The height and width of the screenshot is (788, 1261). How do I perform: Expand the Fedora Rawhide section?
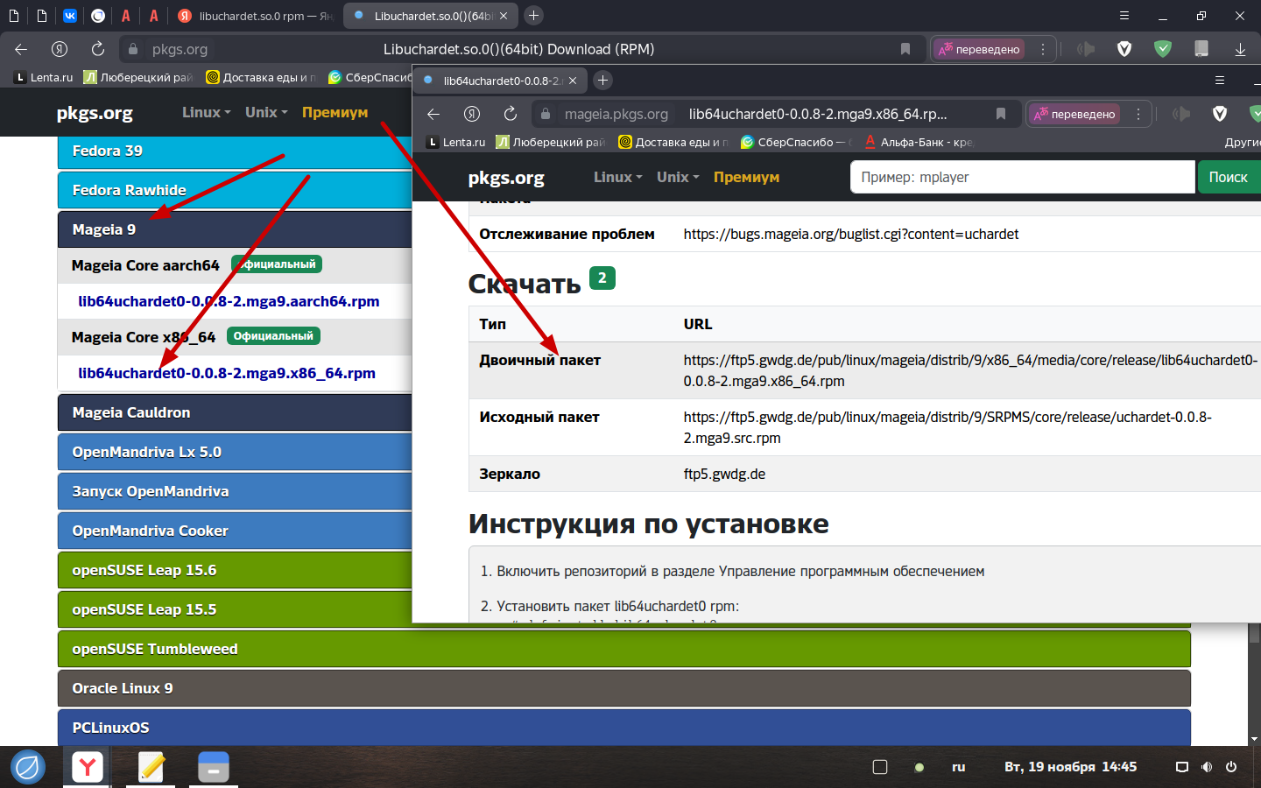tap(235, 190)
